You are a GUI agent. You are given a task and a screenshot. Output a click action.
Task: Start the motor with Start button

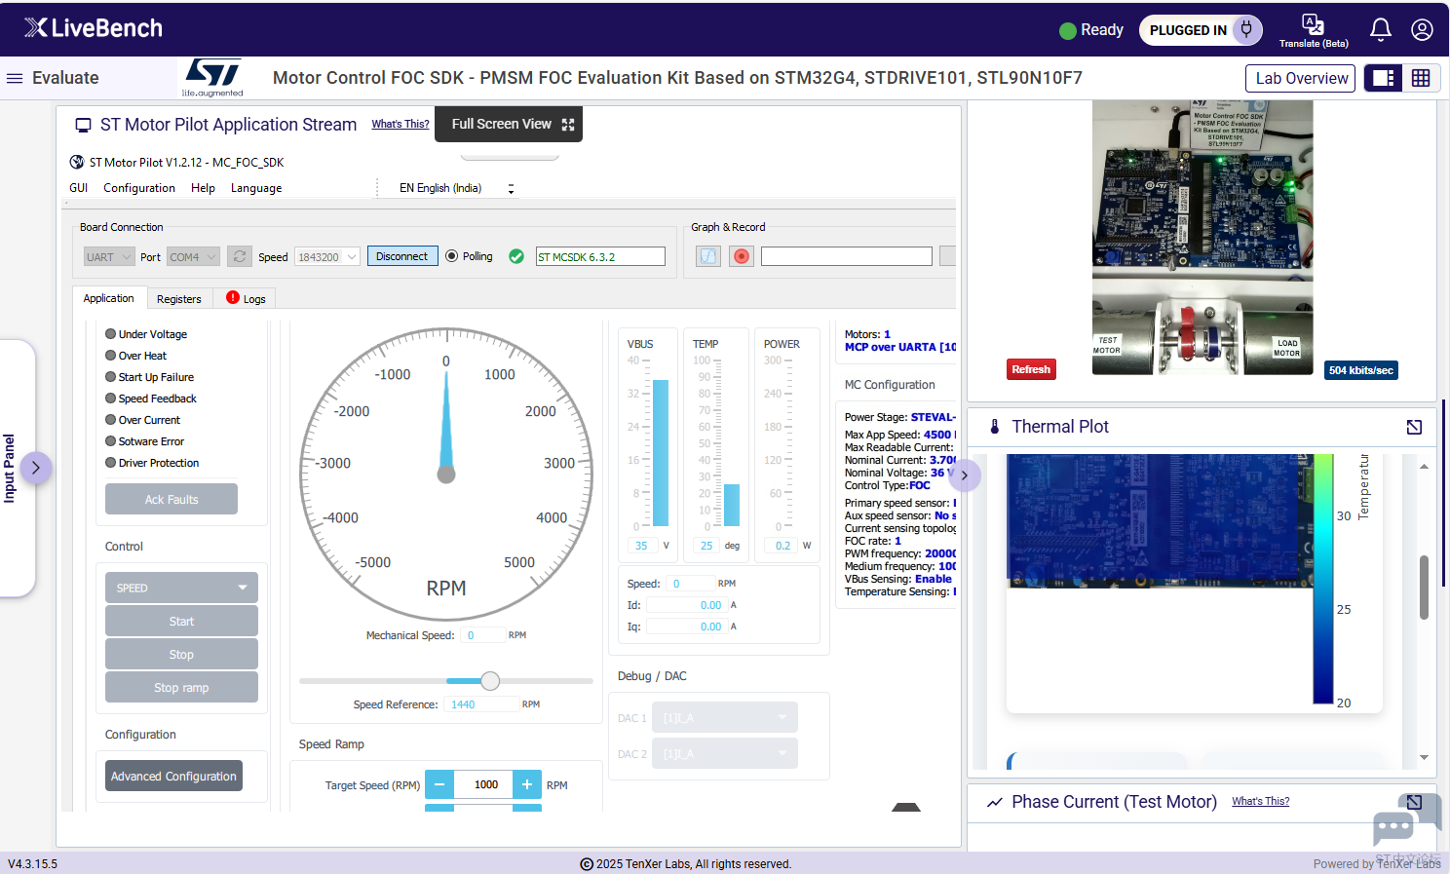(181, 621)
